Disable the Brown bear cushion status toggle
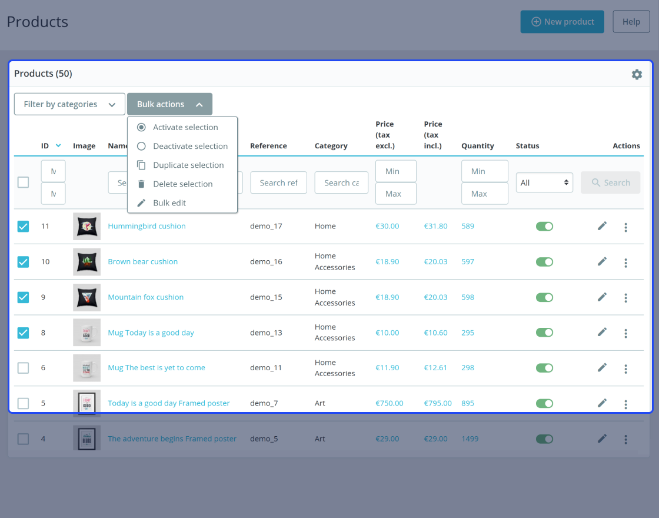The image size is (659, 518). coord(544,261)
